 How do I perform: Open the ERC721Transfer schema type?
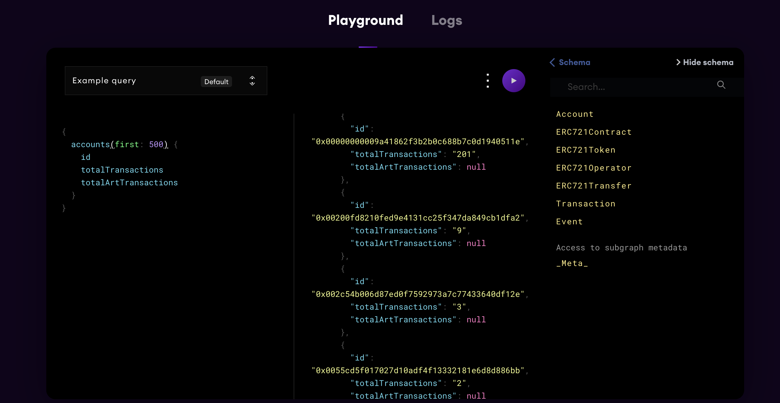coord(593,186)
